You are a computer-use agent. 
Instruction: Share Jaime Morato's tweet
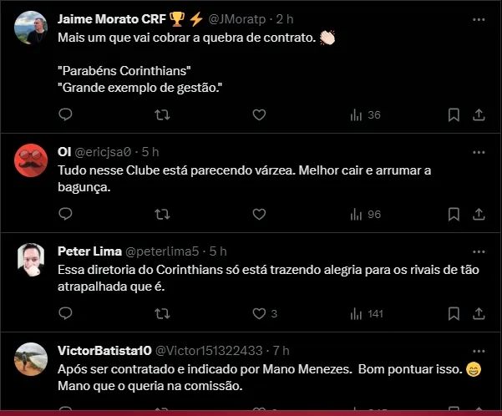click(479, 114)
